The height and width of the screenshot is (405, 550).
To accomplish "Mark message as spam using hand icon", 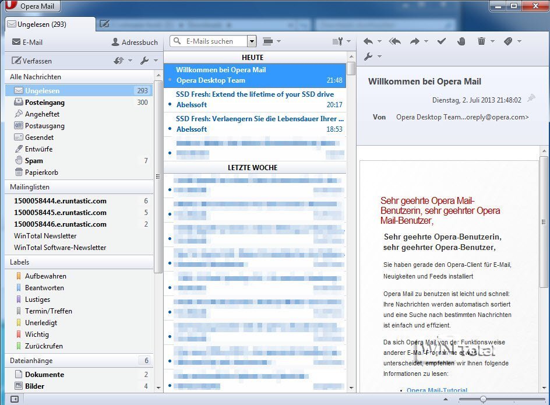I will click(461, 41).
